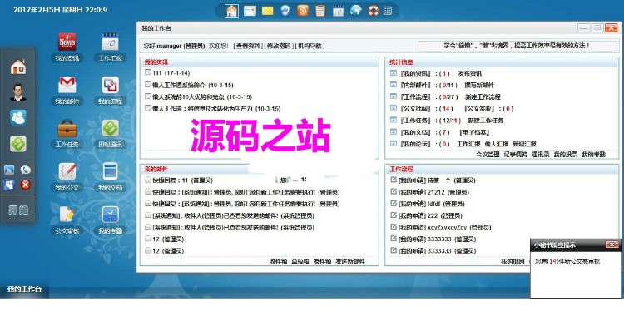Open the 我的考勤 clock desktop icon
Viewport: 624px width, 311px height.
(x=110, y=215)
